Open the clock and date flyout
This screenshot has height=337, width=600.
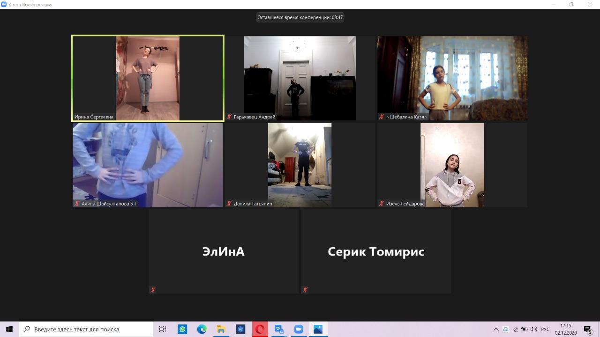click(566, 329)
